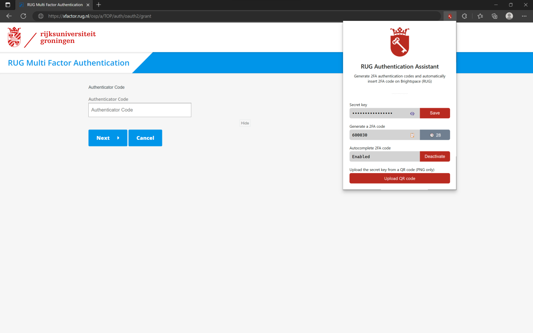Click the address bar URL

100,16
